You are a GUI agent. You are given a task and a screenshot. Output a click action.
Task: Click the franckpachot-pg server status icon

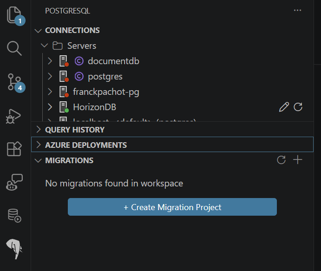pos(64,92)
